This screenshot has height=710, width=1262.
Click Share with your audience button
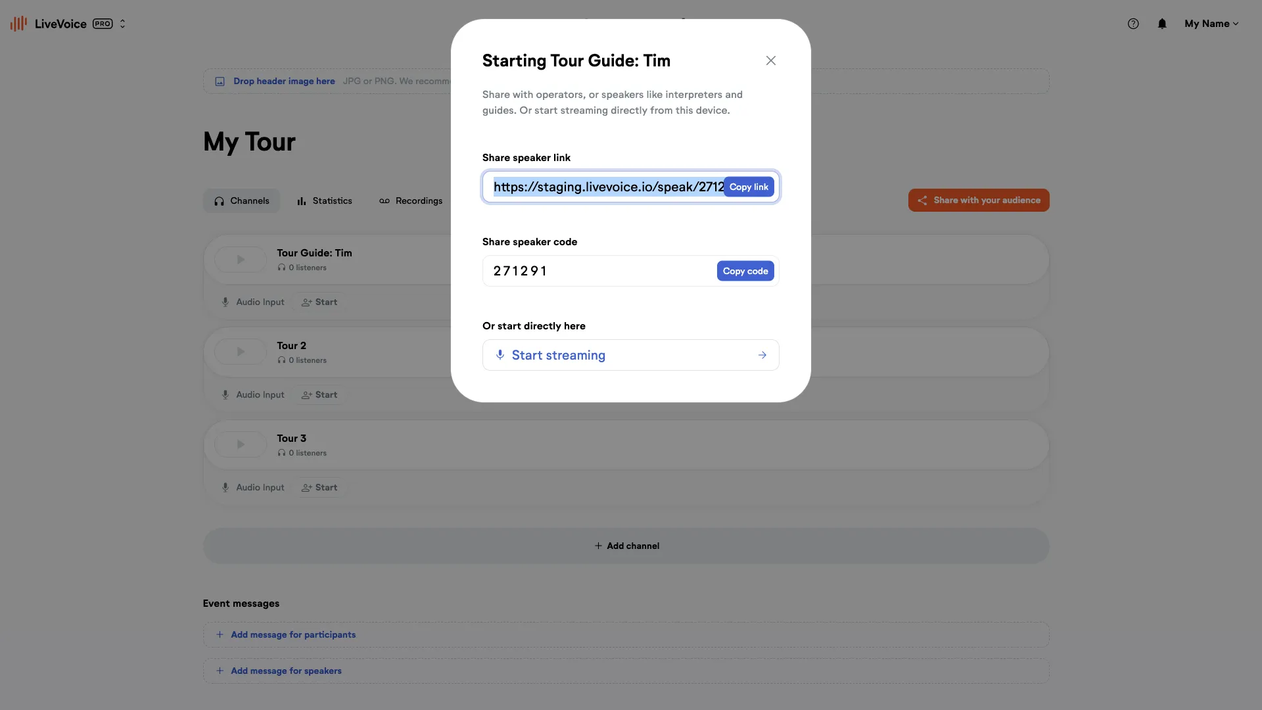click(x=979, y=201)
